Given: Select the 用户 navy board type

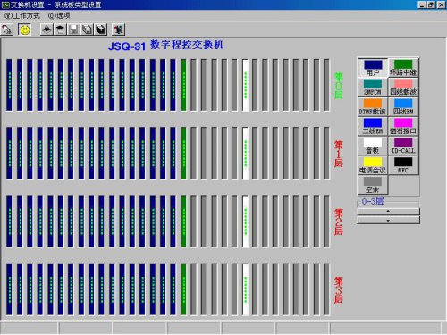Looking at the screenshot, I should coord(373,68).
